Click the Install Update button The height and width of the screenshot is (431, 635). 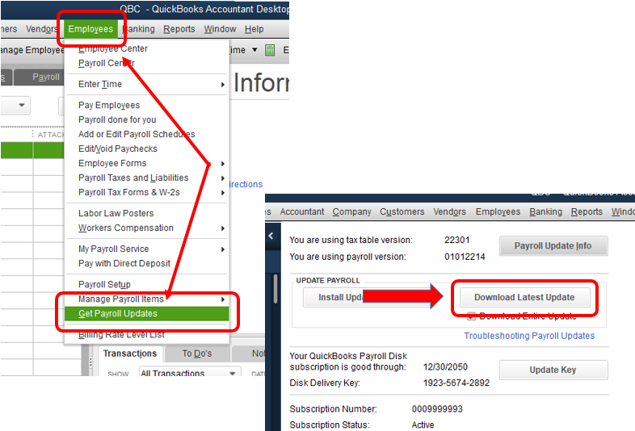click(343, 298)
